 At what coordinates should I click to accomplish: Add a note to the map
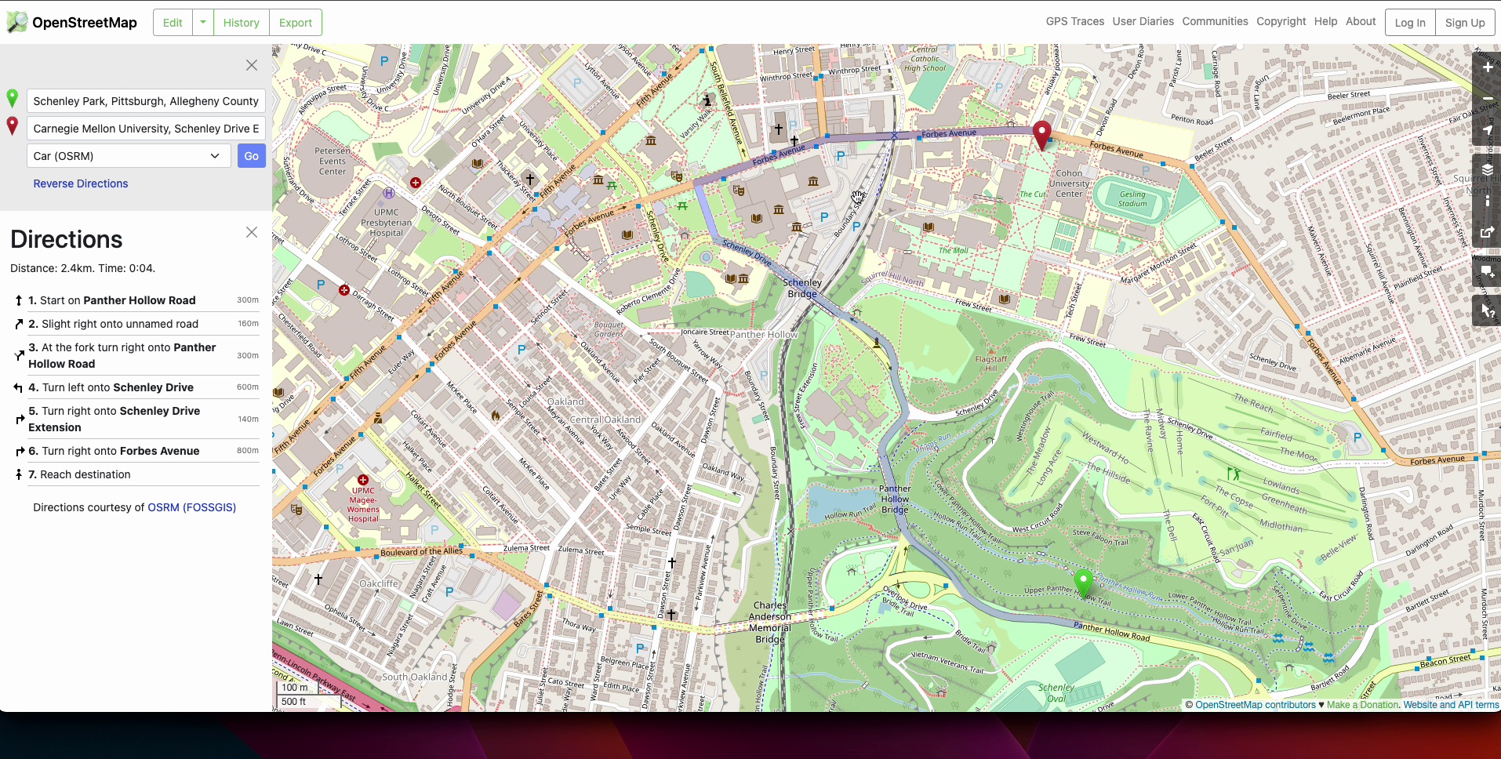tap(1487, 271)
